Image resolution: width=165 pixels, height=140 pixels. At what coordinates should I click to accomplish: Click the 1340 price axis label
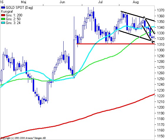(x=161, y=27)
